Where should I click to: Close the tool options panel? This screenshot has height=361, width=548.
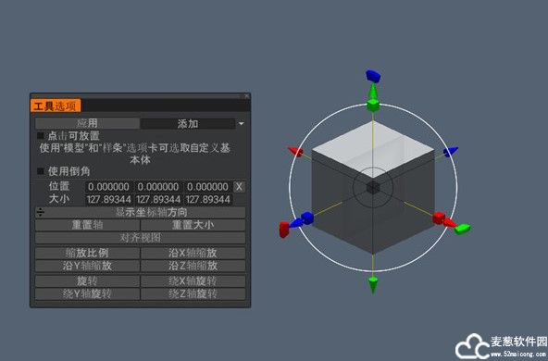coord(247,95)
